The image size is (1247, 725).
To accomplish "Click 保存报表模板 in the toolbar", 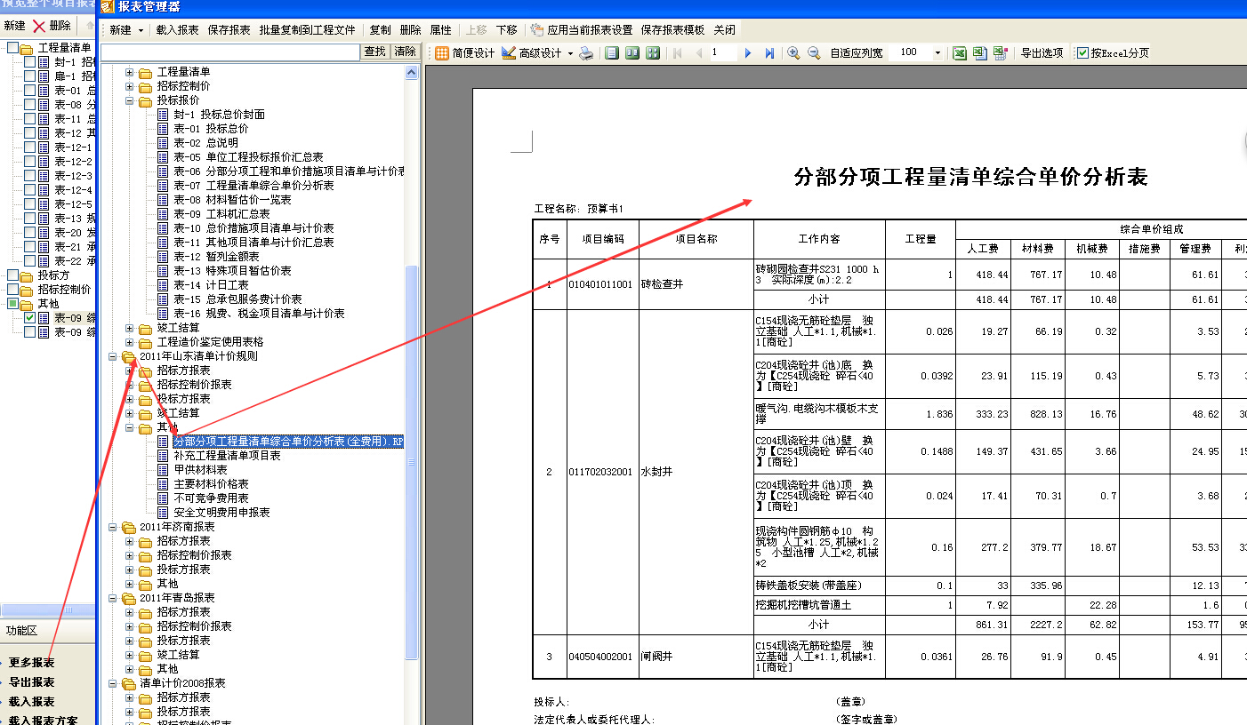I will [x=672, y=30].
